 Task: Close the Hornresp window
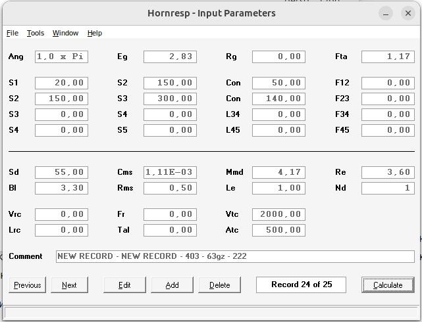click(406, 13)
